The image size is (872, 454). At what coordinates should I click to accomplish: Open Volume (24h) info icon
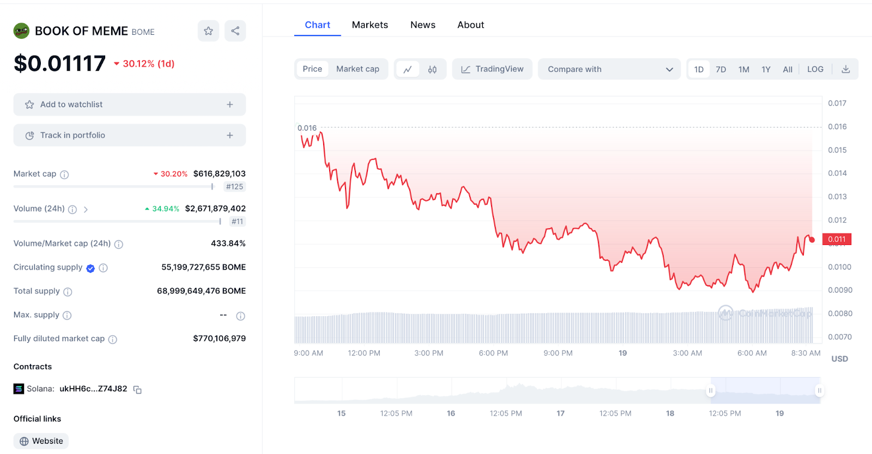(72, 210)
